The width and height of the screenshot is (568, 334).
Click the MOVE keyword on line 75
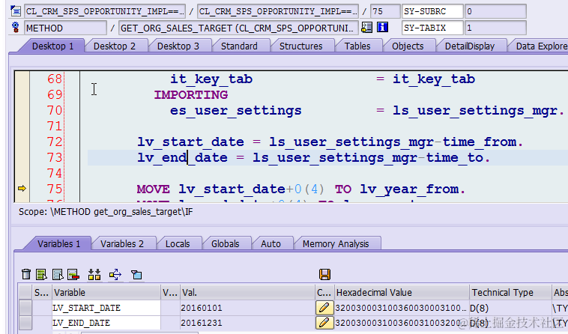tap(153, 189)
